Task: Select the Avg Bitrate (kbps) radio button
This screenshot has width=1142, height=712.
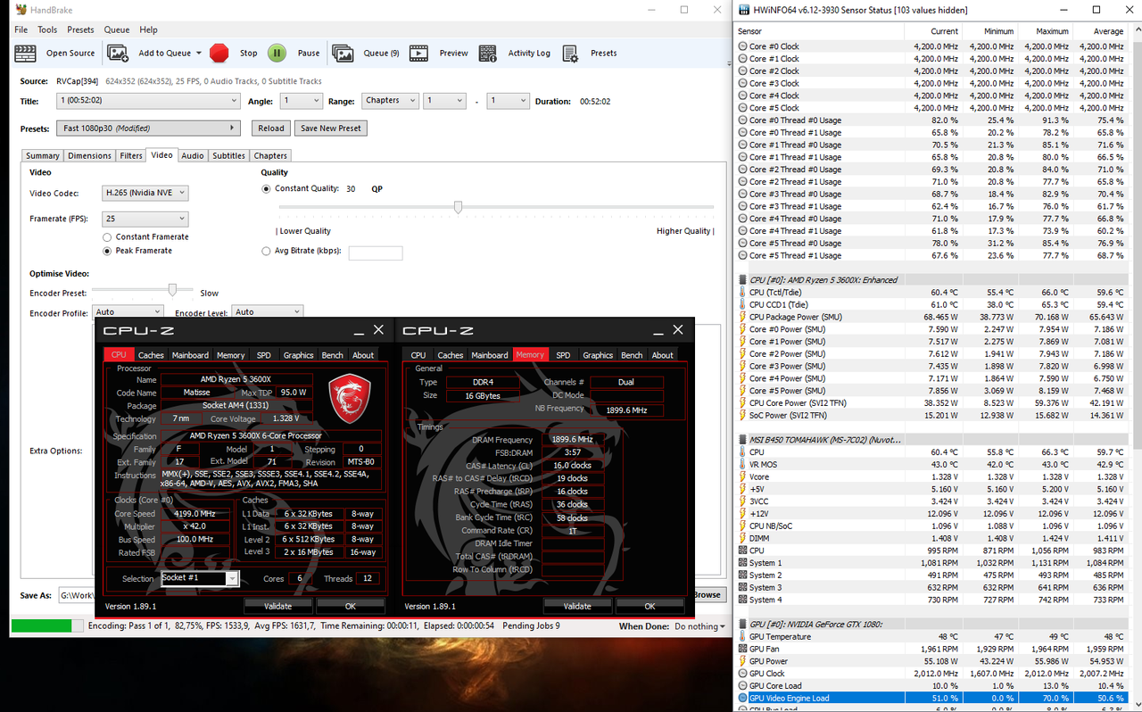Action: pos(266,252)
